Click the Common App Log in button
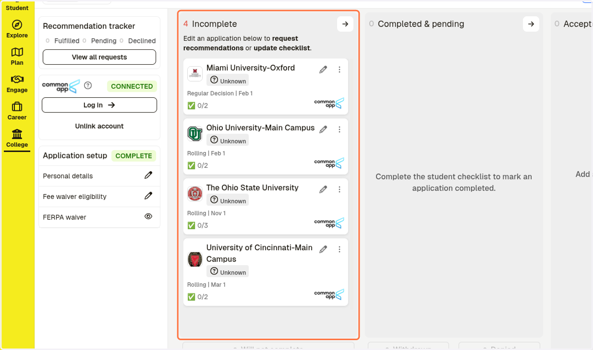Viewport: 593px width, 350px height. 99,105
